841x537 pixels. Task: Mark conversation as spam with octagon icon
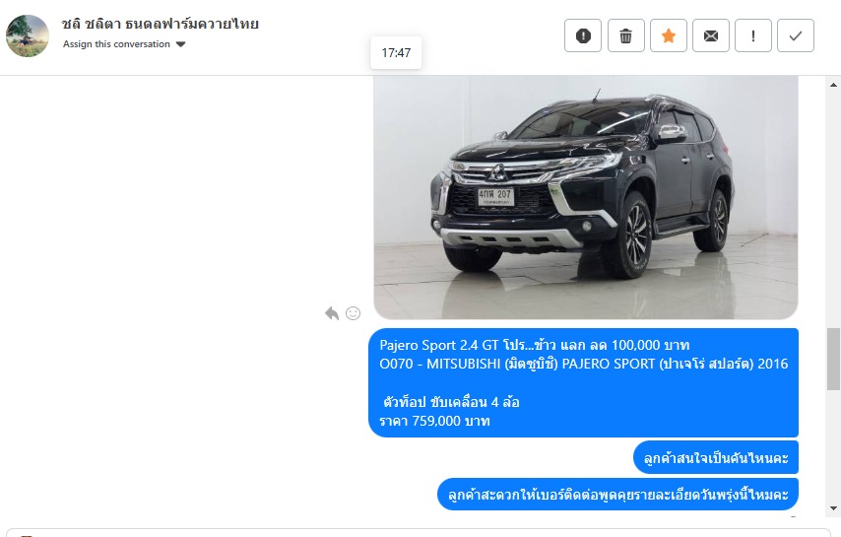pos(582,35)
